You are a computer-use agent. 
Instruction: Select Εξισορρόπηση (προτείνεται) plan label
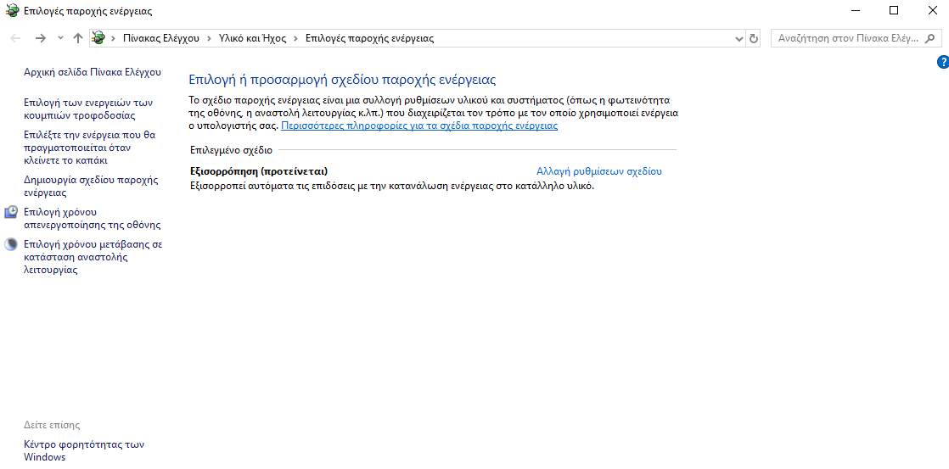pos(259,171)
